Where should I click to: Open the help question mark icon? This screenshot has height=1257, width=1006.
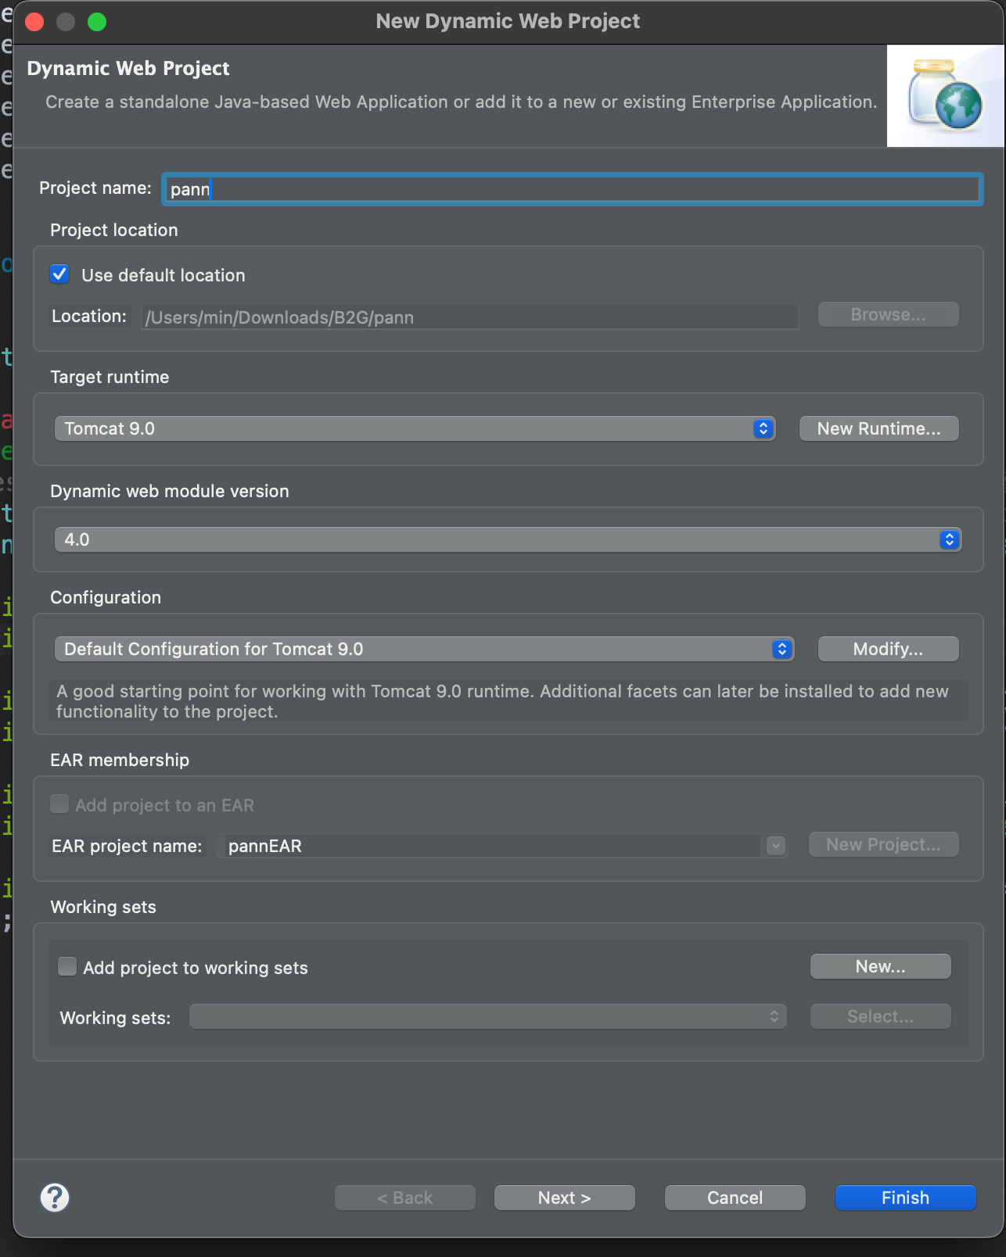tap(55, 1198)
